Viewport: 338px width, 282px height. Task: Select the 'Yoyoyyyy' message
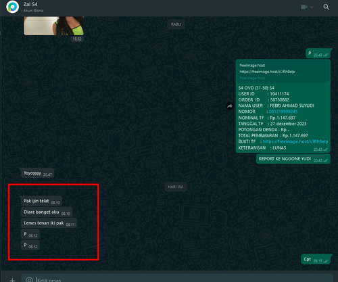[x=38, y=173]
